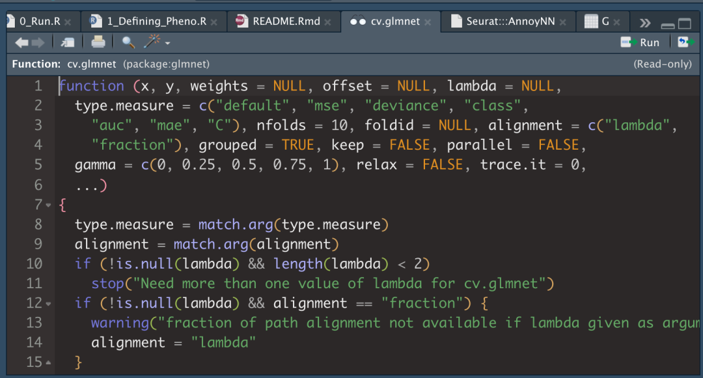The width and height of the screenshot is (703, 378).
Task: Click the document icon on Seurat:::AnnoyNN tab
Action: 456,21
